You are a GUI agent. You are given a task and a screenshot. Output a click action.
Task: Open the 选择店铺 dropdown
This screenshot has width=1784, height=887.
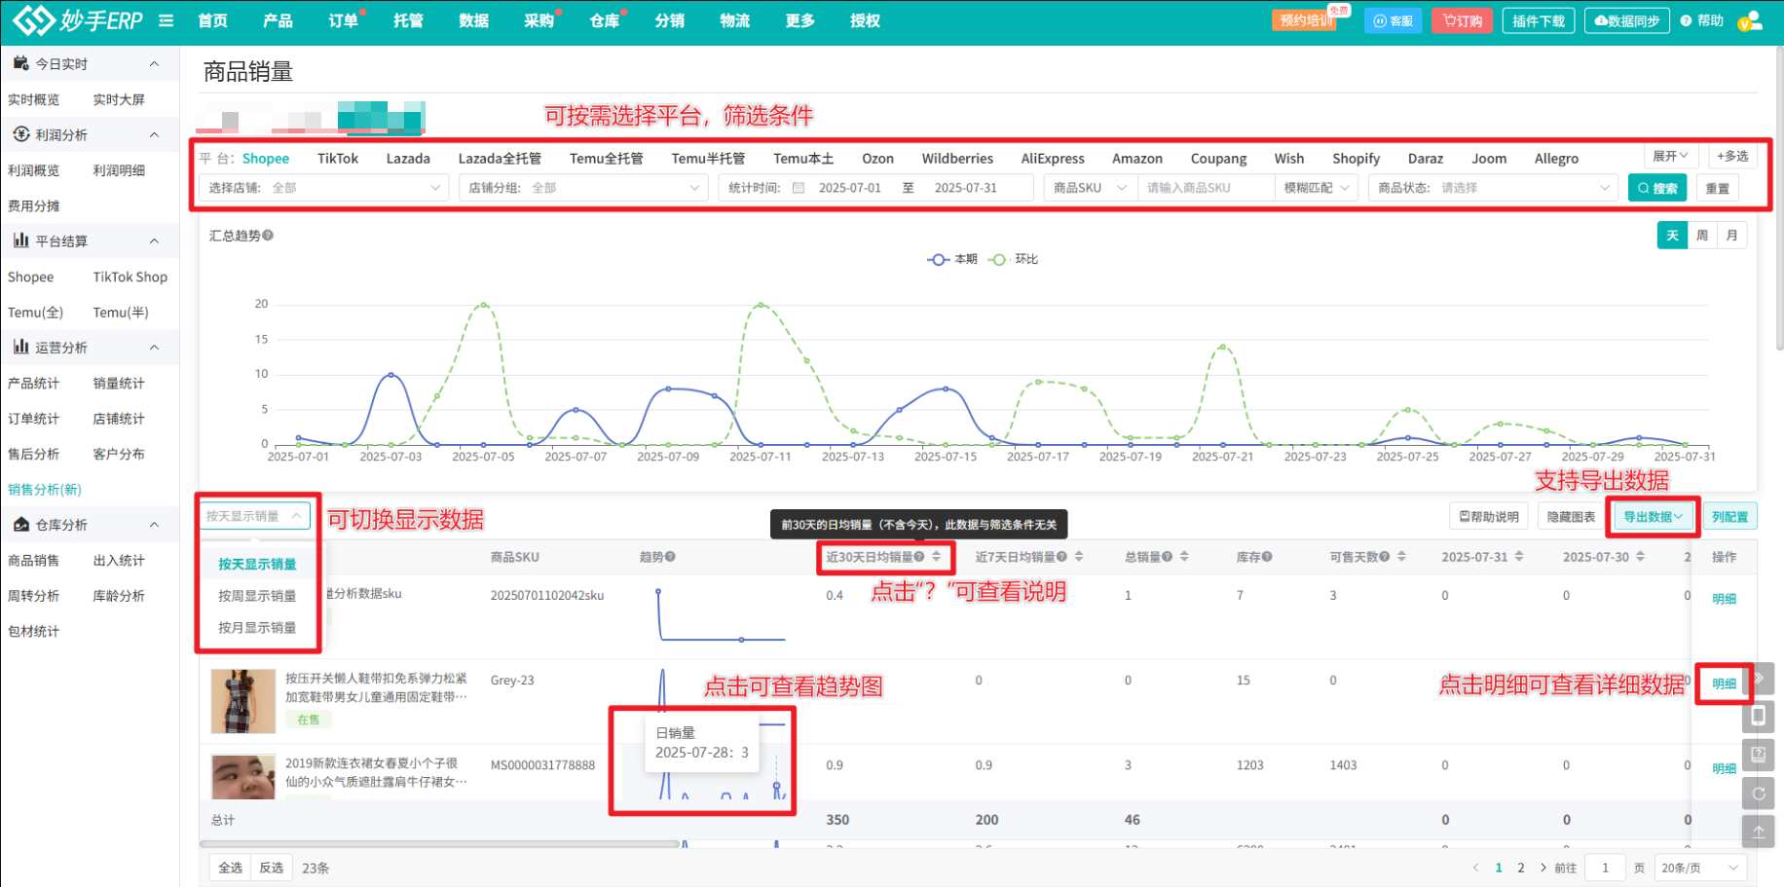pyautogui.click(x=323, y=188)
